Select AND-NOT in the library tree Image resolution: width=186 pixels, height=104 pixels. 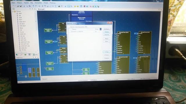[22, 22]
